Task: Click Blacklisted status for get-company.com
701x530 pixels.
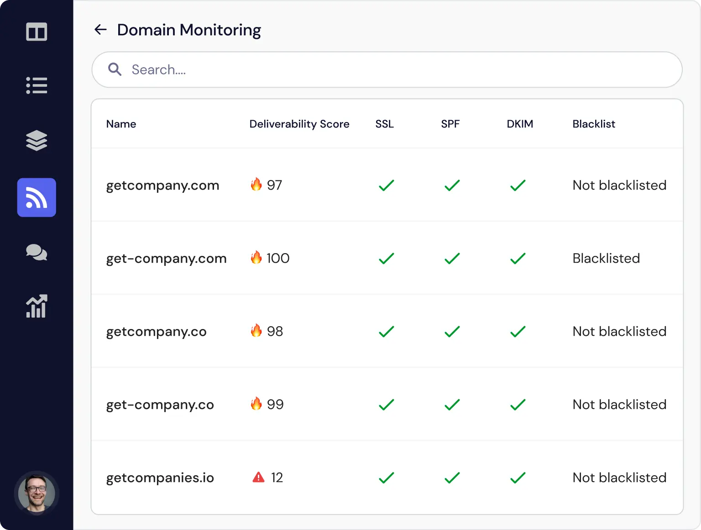Action: (606, 258)
